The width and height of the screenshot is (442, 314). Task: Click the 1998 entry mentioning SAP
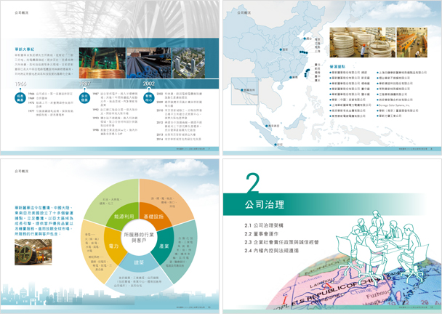[115, 132]
